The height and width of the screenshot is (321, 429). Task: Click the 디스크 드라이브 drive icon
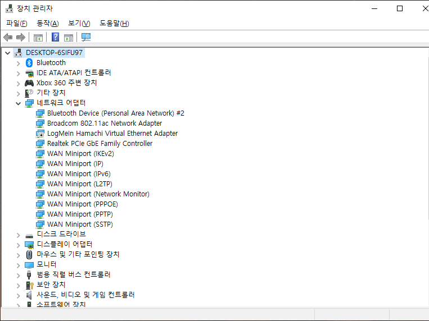point(29,236)
